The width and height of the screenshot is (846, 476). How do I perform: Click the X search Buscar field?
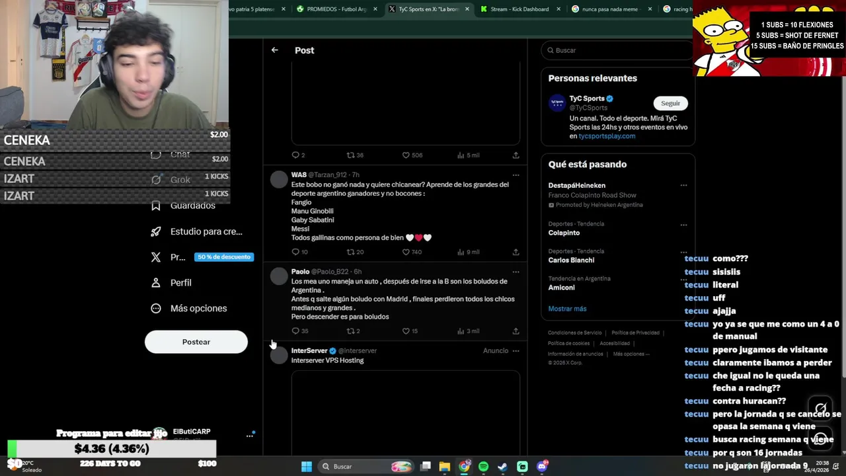point(618,50)
